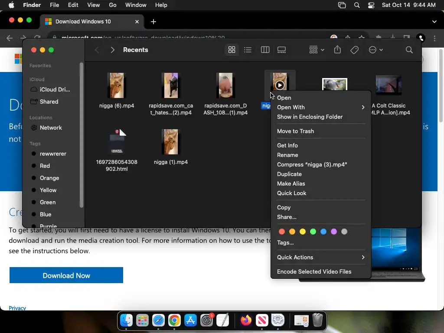Click Spotlight search icon in menu bar

pos(357,5)
